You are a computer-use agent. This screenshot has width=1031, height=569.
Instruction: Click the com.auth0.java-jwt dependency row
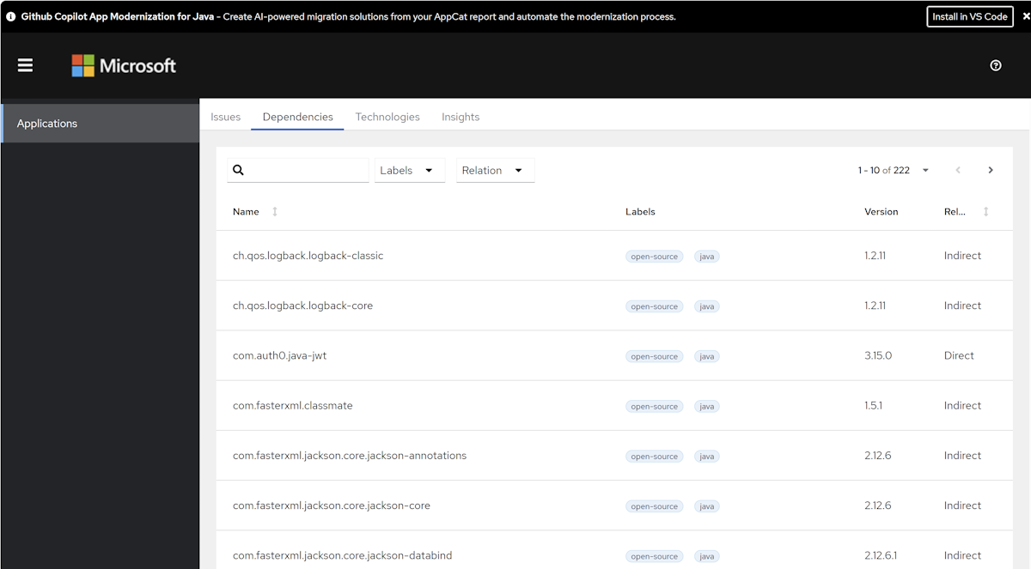click(x=280, y=355)
